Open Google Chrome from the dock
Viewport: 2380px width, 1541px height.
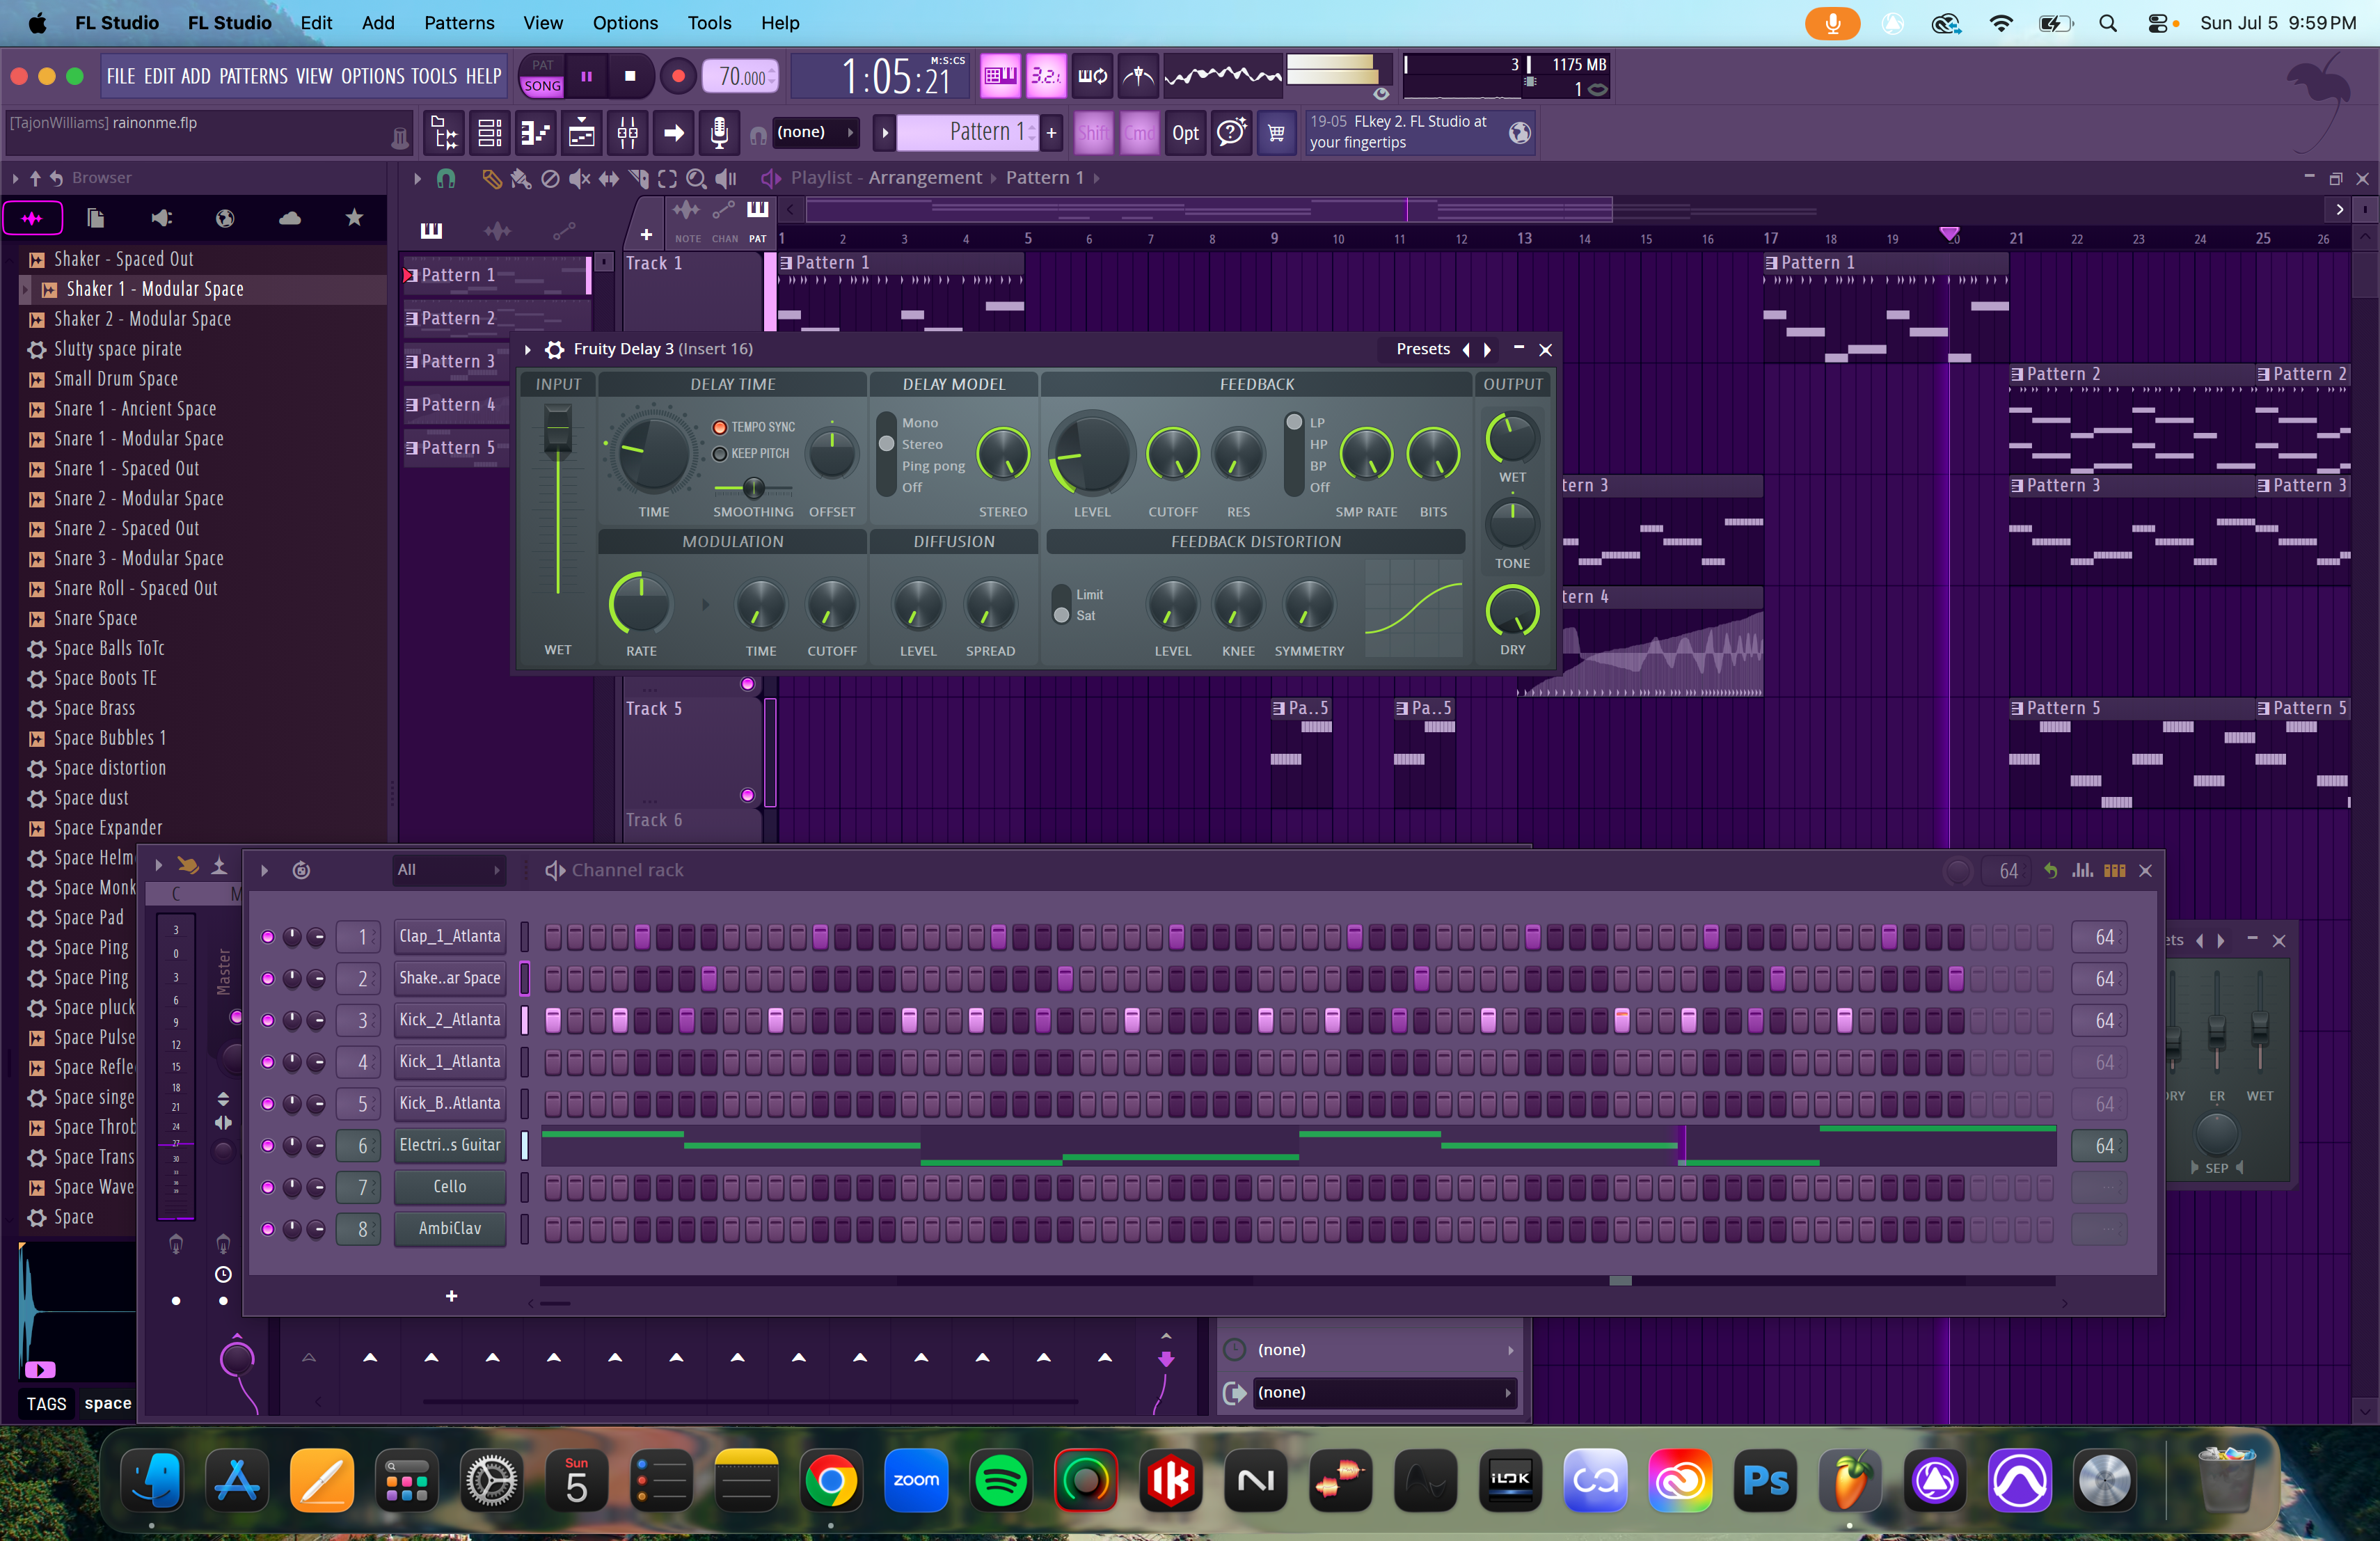click(830, 1480)
